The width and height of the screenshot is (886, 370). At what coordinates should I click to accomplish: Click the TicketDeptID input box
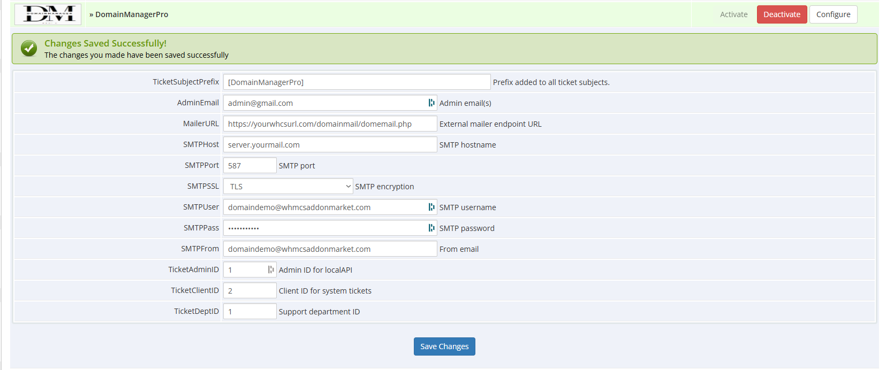click(249, 311)
